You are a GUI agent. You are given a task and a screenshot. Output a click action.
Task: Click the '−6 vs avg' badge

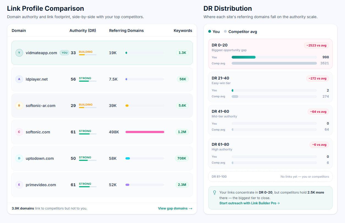pyautogui.click(x=319, y=145)
